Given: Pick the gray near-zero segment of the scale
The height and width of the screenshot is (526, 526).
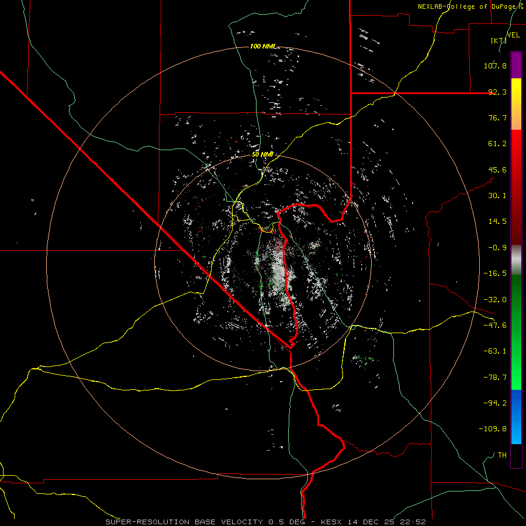Looking at the screenshot, I should click(x=516, y=260).
